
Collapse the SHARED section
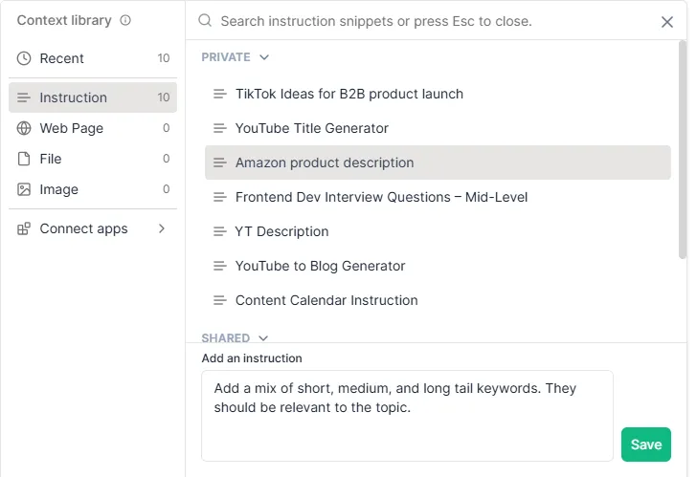coord(263,338)
